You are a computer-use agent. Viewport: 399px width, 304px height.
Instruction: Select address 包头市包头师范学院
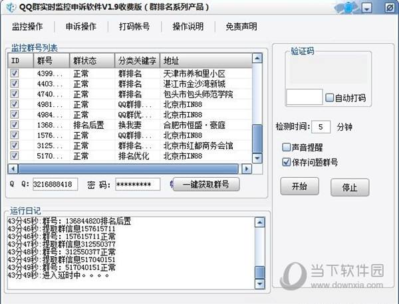pyautogui.click(x=198, y=94)
